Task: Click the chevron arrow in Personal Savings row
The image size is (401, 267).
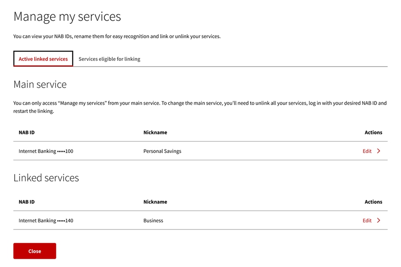Action: coord(378,151)
